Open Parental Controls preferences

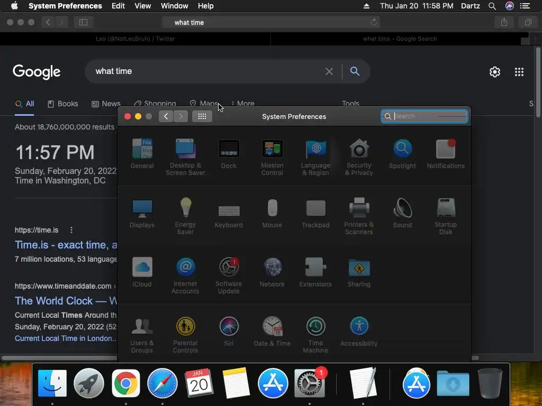pos(185,335)
